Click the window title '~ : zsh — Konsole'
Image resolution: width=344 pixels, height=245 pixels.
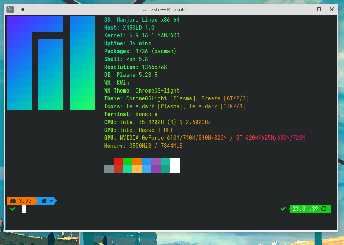(165, 10)
